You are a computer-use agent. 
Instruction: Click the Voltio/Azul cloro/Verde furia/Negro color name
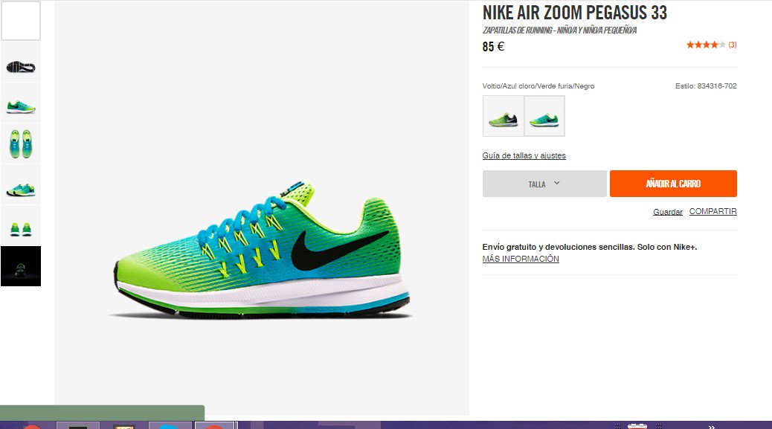(x=538, y=86)
